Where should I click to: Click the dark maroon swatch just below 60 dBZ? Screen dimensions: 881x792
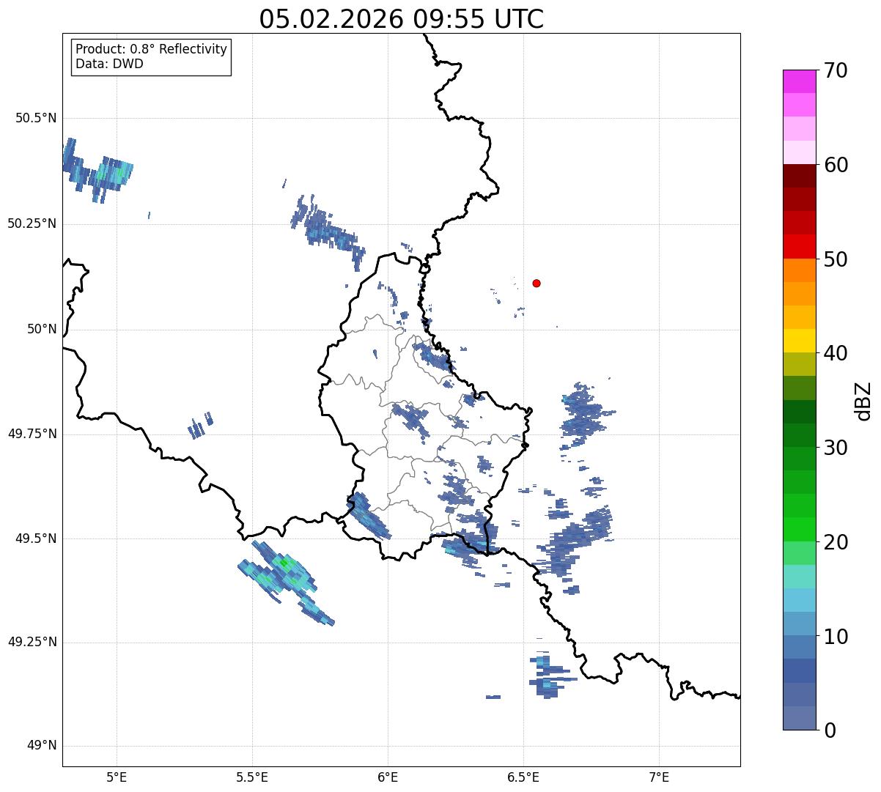point(799,176)
